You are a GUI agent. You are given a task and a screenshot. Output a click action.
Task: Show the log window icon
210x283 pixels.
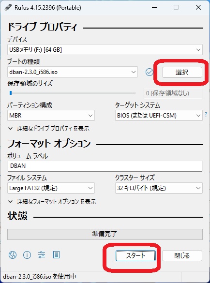pyautogui.click(x=56, y=255)
